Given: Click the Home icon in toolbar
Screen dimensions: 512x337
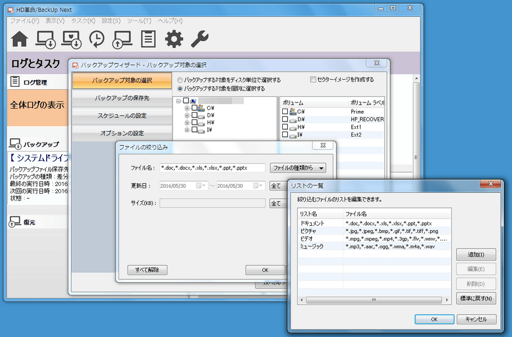Looking at the screenshot, I should 19,39.
